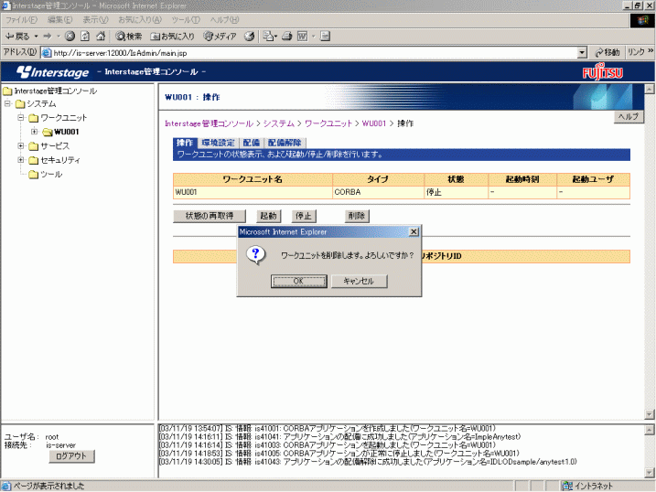Open the ツール folder in tree

tap(51, 174)
